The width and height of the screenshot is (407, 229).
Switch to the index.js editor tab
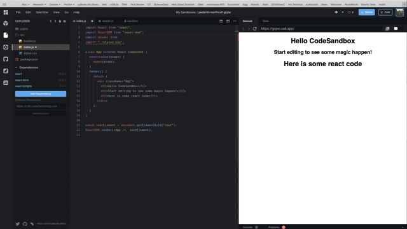pyautogui.click(x=81, y=21)
